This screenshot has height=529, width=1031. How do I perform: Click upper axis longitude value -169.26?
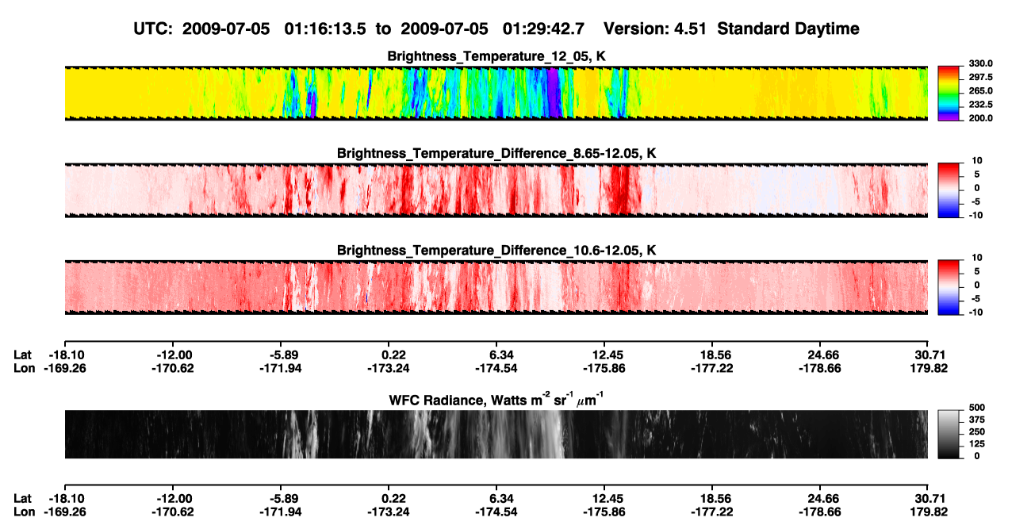pyautogui.click(x=63, y=369)
